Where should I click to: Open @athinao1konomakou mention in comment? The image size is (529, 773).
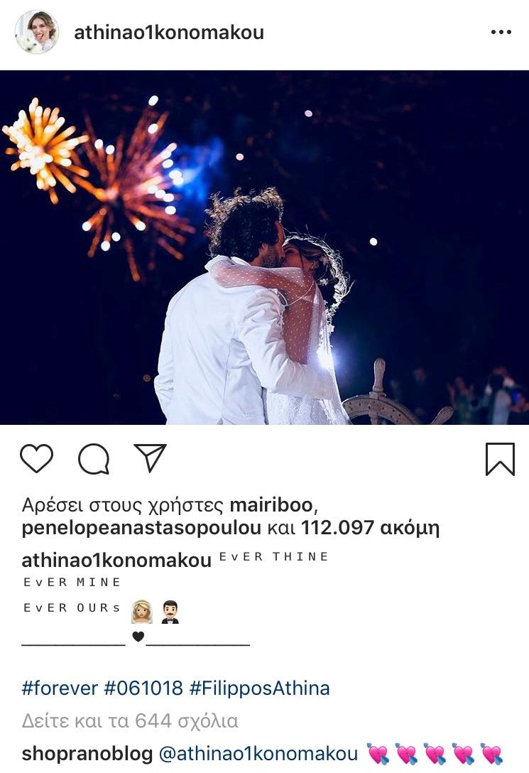pos(258,754)
